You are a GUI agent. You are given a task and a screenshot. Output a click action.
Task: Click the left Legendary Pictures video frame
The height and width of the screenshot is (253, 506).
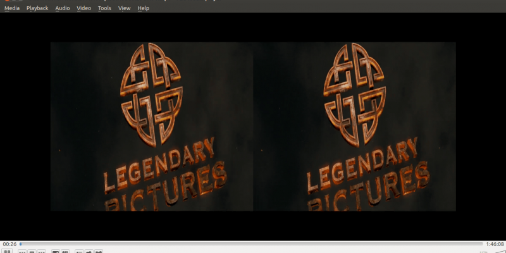(x=152, y=126)
